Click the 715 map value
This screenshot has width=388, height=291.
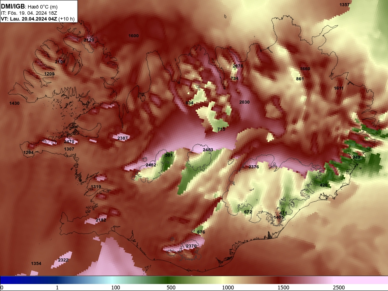221,129
